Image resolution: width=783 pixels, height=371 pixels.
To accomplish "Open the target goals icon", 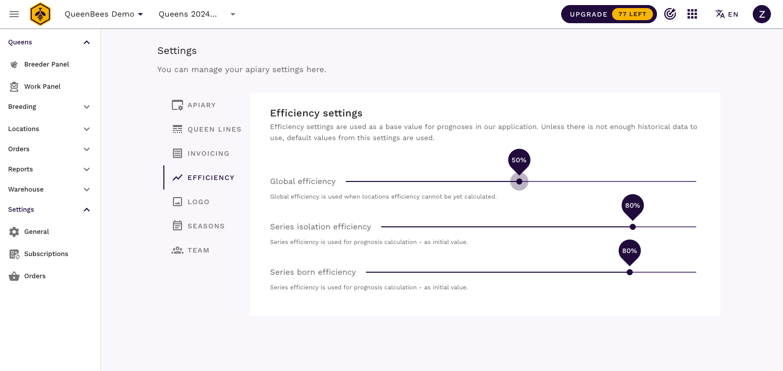I will click(x=670, y=14).
